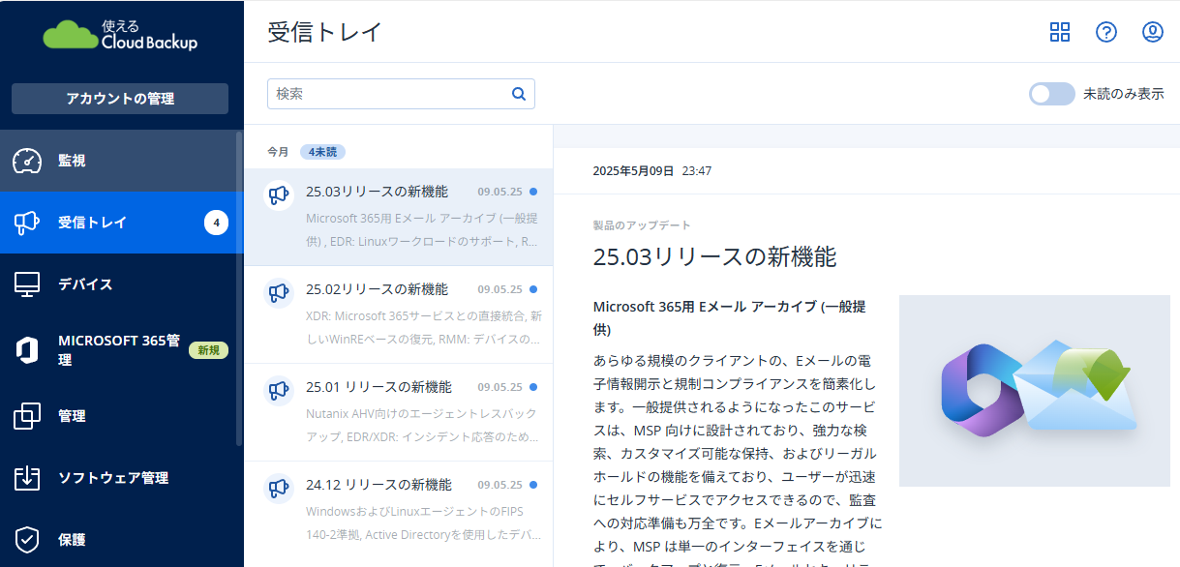Click the 25.02 preview text about XDR
Image resolution: width=1180 pixels, height=567 pixels.
point(423,328)
